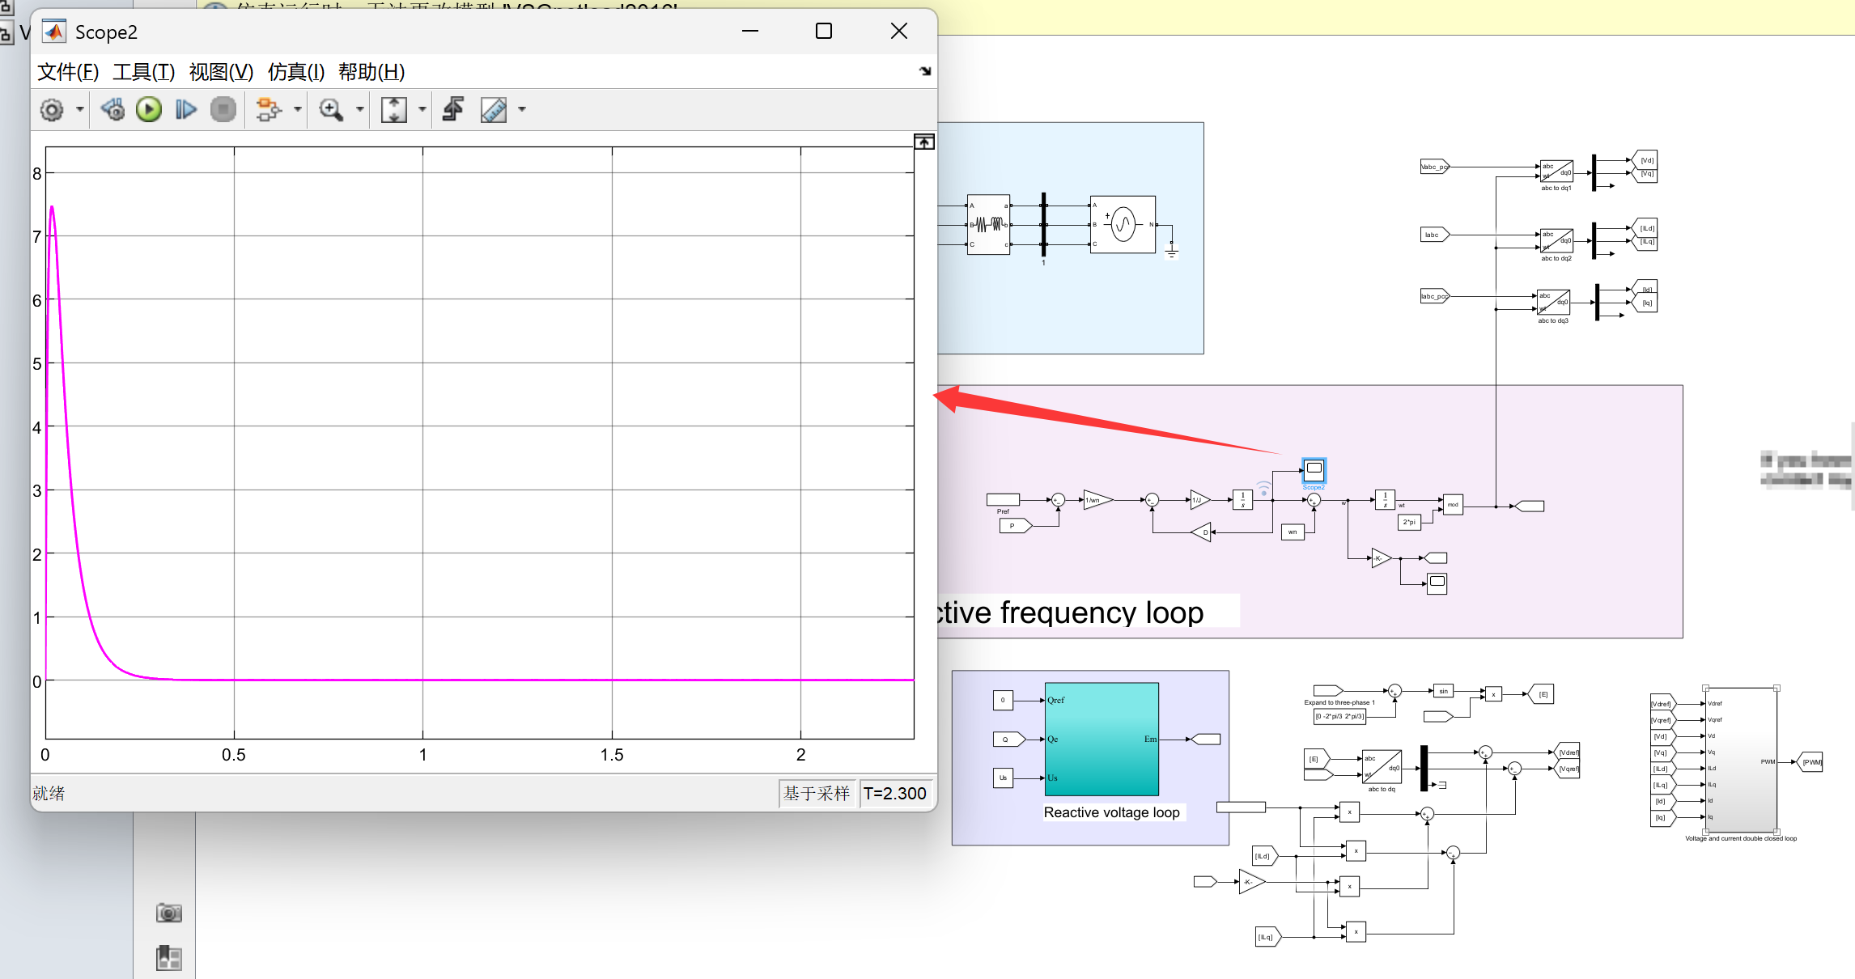Select the Zoom magnifier tool
This screenshot has height=979, width=1855.
coord(331,110)
